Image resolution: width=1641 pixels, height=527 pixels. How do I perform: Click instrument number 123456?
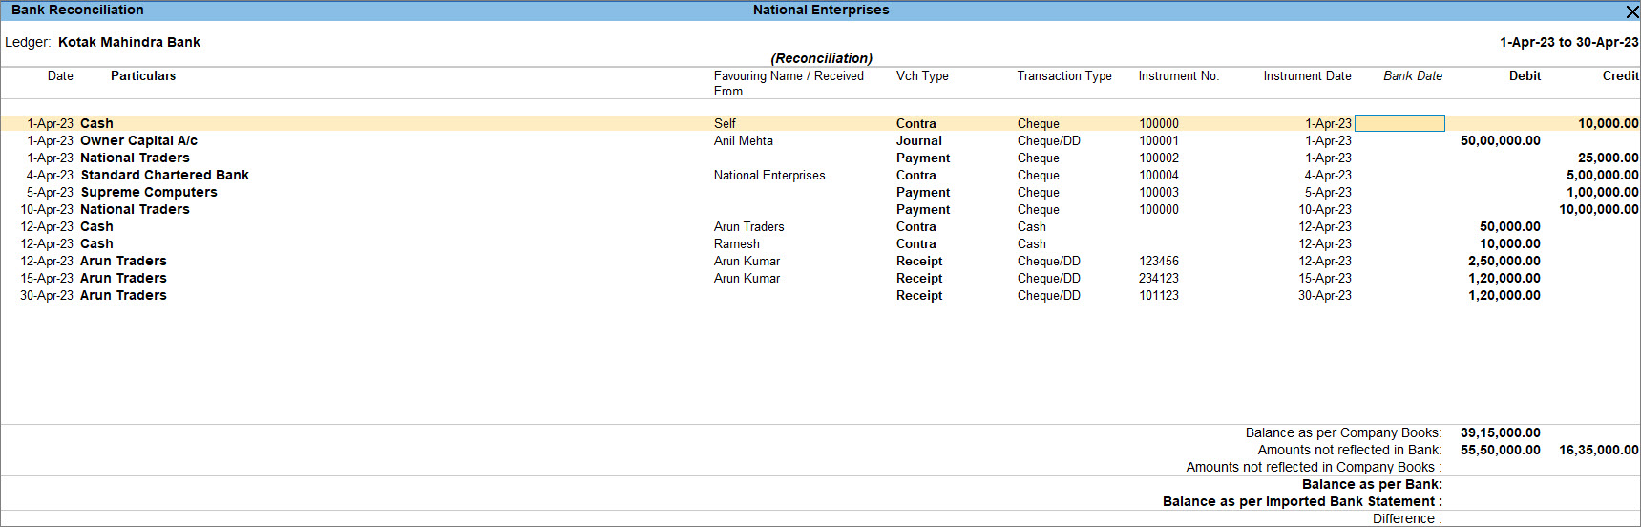point(1158,261)
